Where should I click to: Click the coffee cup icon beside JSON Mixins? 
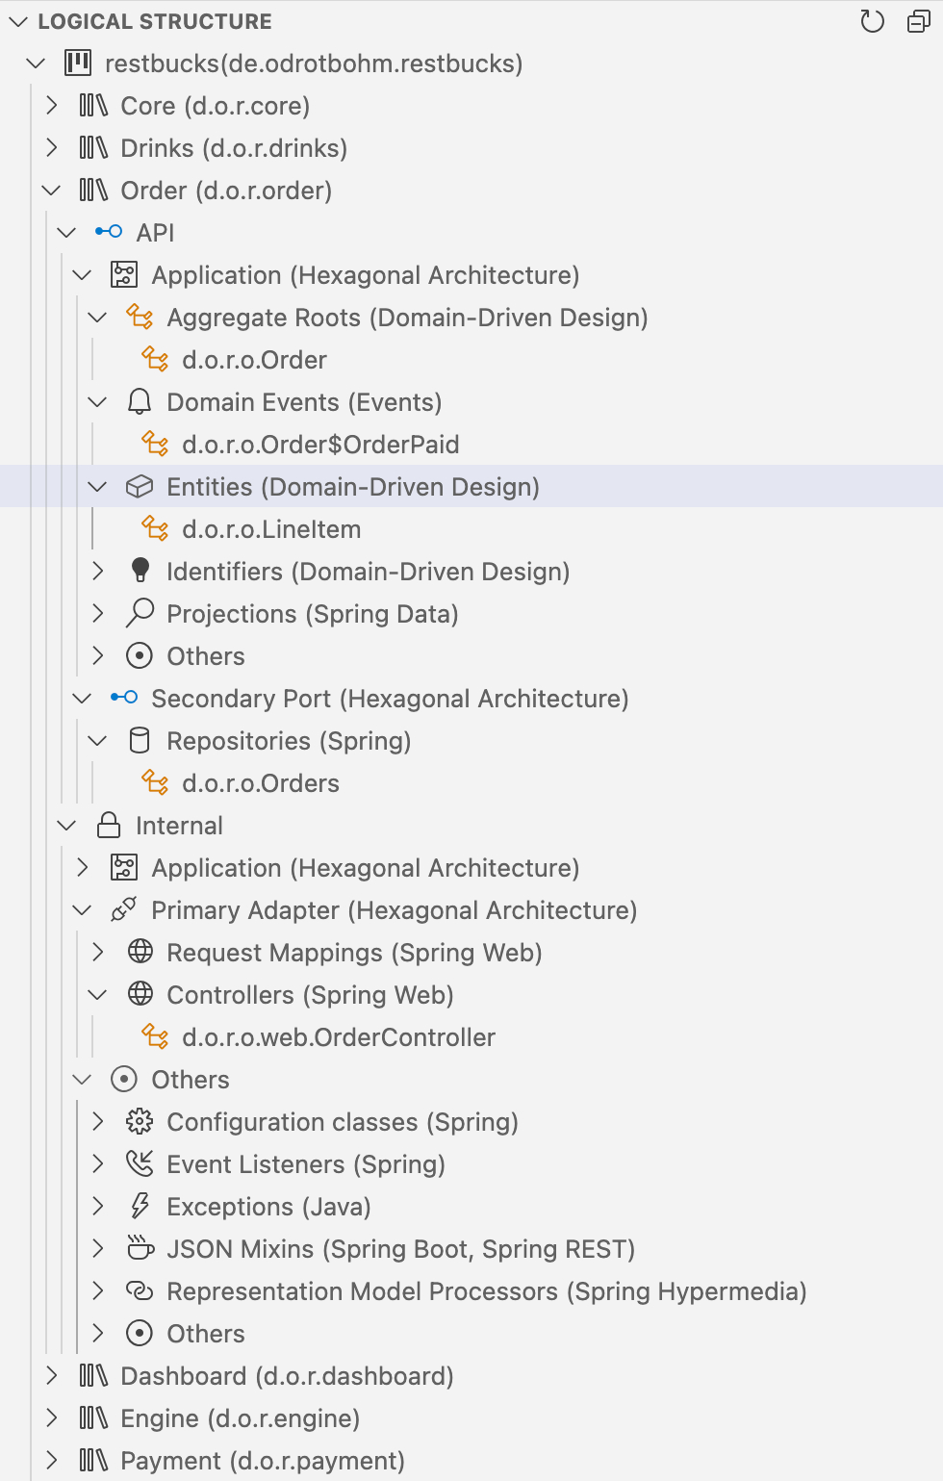(140, 1249)
